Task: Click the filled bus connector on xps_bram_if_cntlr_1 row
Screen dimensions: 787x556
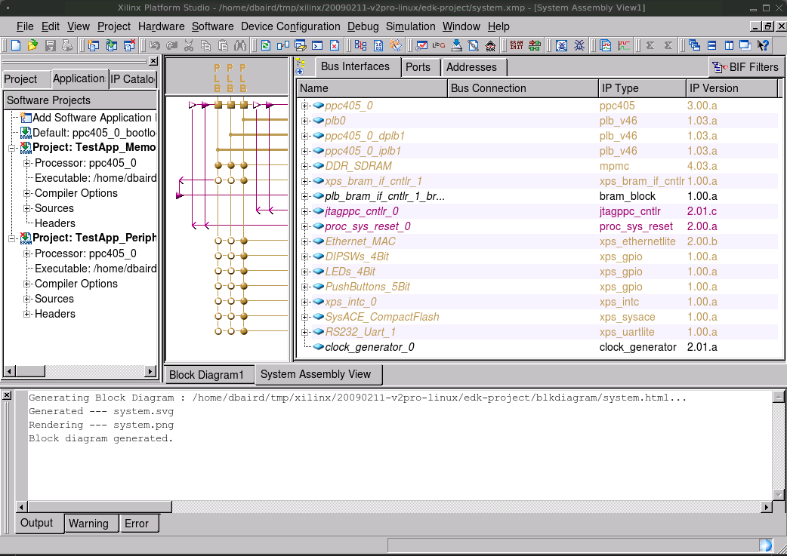Action: [244, 180]
